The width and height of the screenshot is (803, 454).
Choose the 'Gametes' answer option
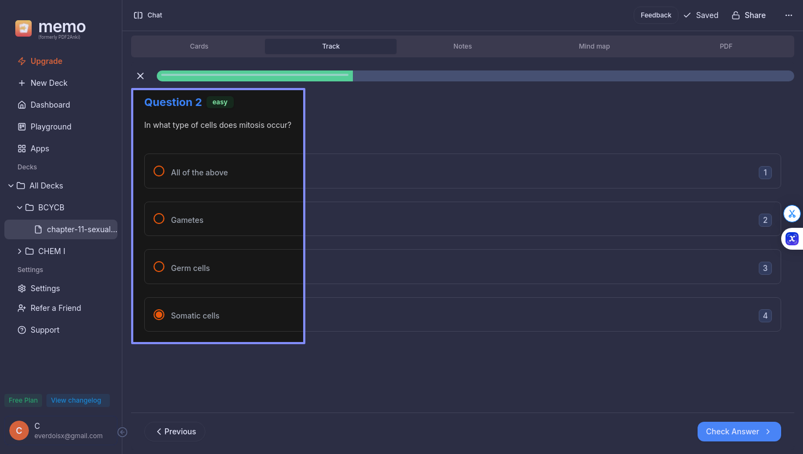pos(159,219)
